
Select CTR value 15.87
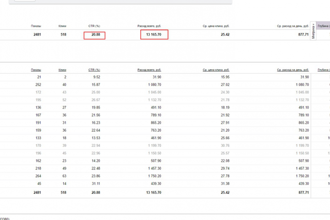click(x=96, y=85)
